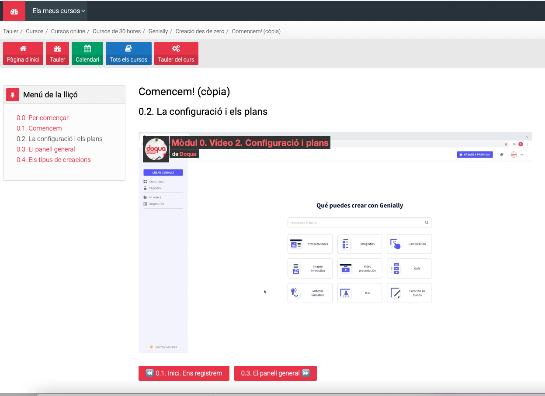Viewport: 545px width, 396px height.
Task: Open lesson 0.4. Els tipus de creacions
Action: tap(54, 160)
